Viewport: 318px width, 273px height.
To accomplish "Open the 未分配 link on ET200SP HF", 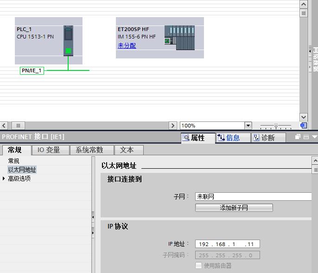I will [127, 45].
